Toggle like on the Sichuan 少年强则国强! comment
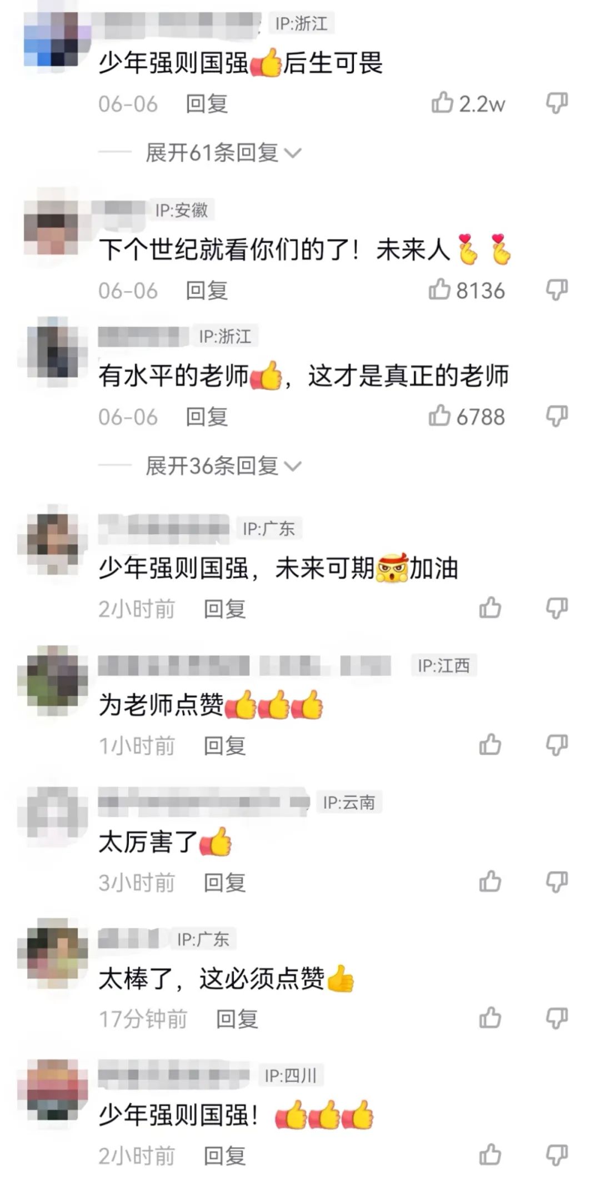 [490, 1155]
